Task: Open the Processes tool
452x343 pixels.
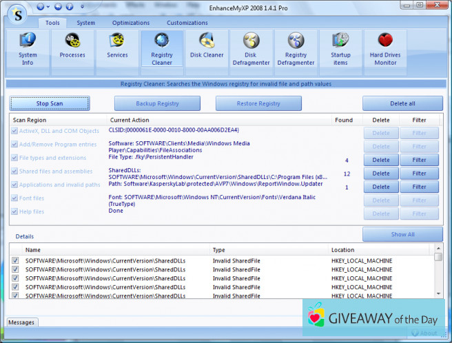Action: click(x=72, y=48)
